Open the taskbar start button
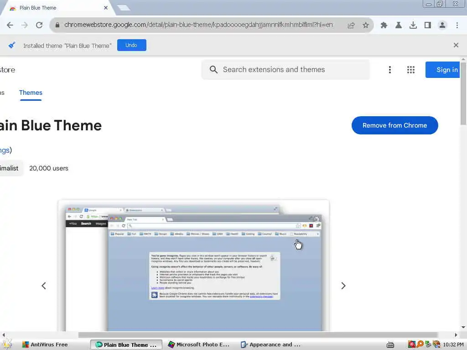This screenshot has height=350, width=467. tap(7, 345)
